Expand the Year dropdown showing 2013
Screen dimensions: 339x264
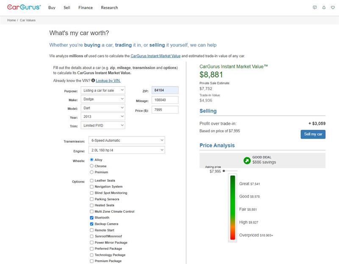coord(103,116)
